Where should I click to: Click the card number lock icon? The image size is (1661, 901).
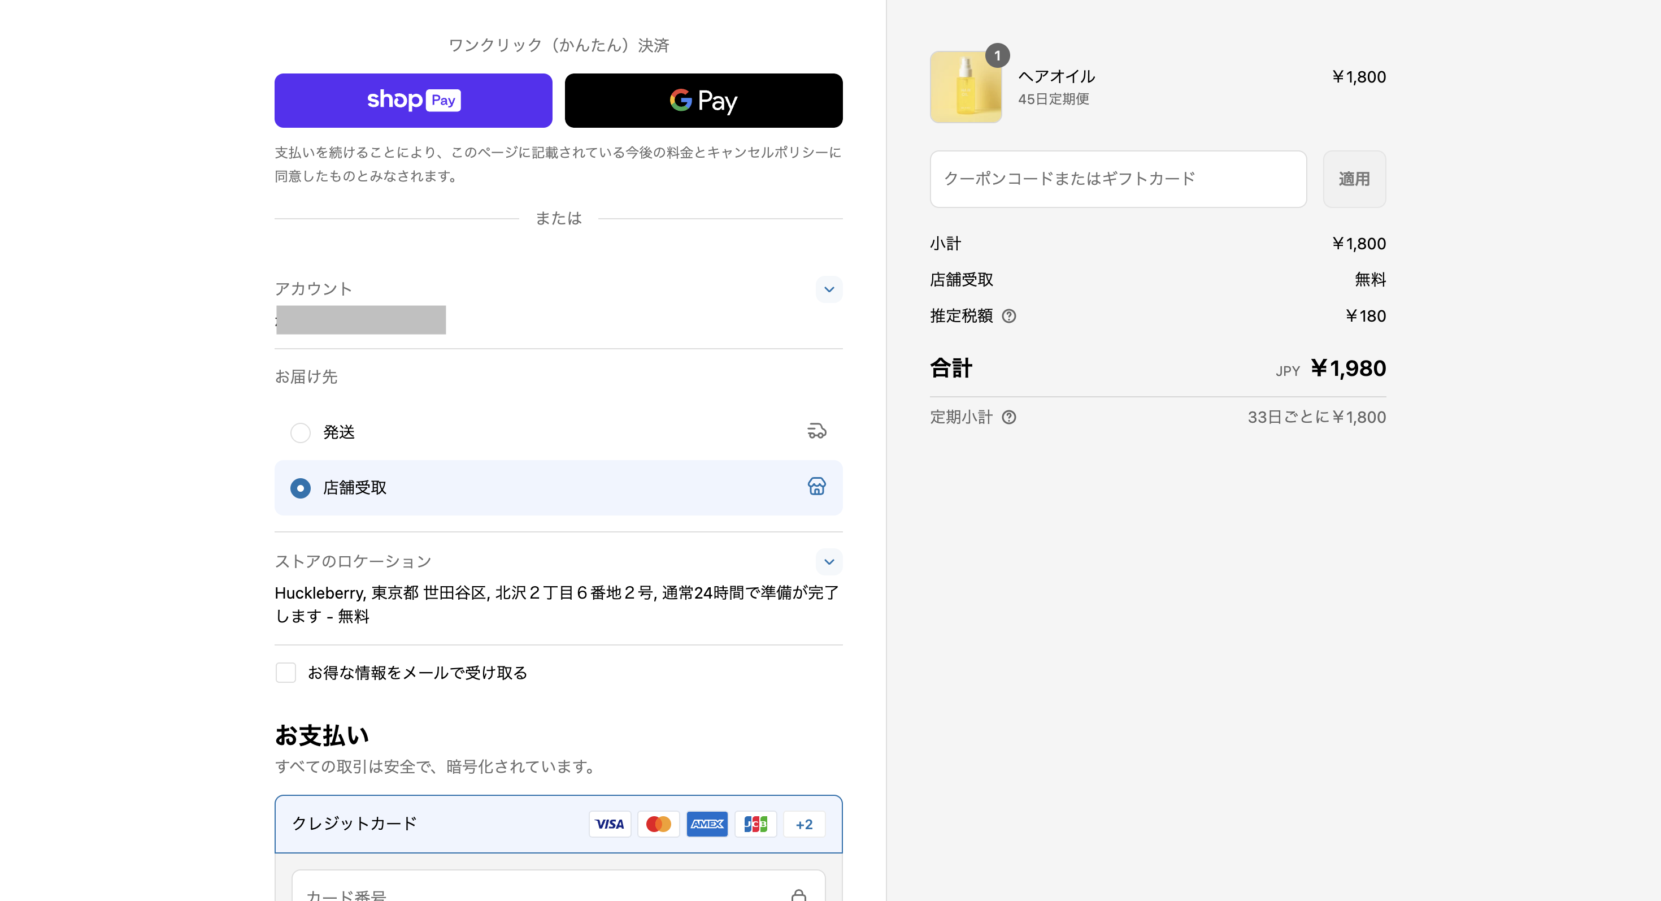(798, 895)
